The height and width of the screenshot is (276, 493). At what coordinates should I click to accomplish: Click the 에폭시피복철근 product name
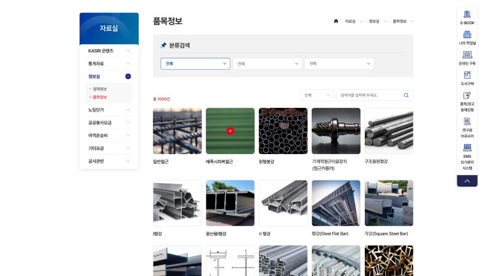[219, 161]
